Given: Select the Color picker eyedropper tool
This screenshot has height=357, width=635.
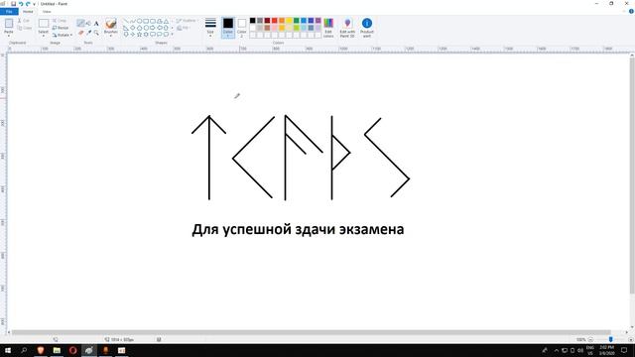Looking at the screenshot, I should 88,33.
